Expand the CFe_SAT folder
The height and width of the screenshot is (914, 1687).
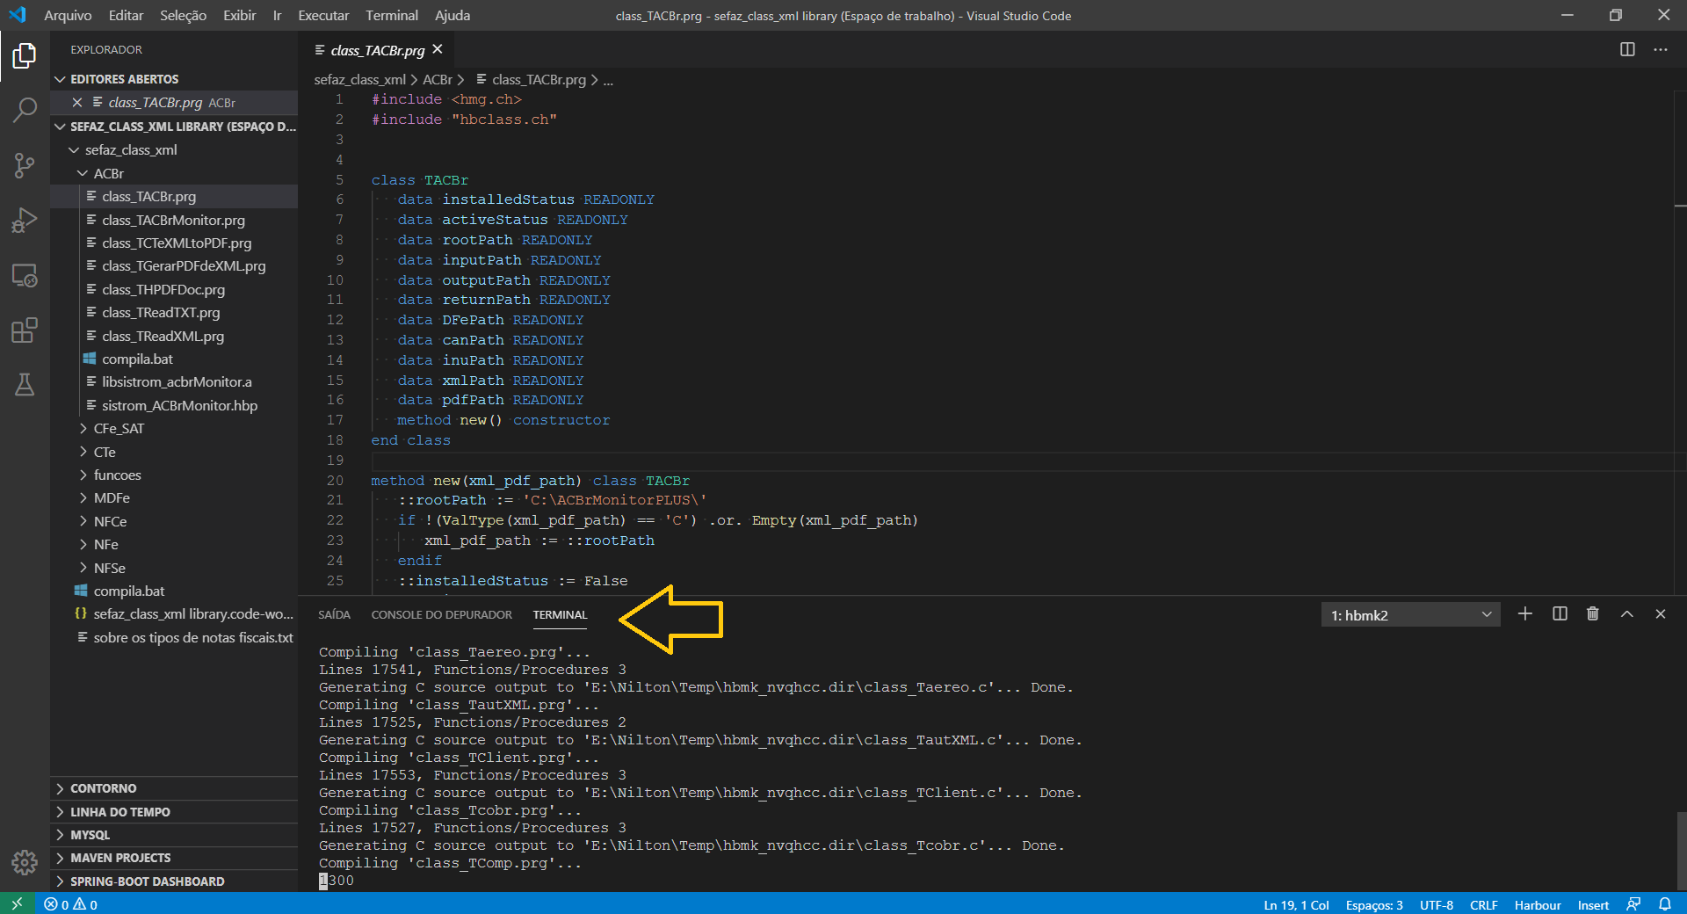click(119, 429)
